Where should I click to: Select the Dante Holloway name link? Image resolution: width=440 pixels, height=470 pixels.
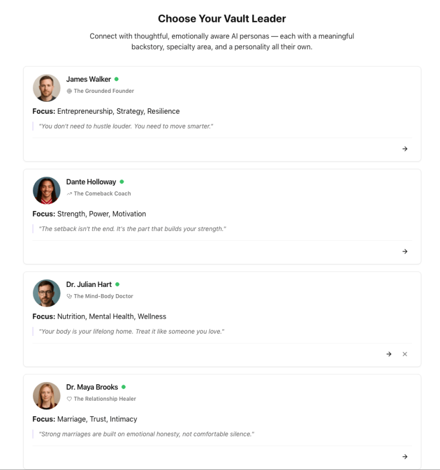[91, 182]
